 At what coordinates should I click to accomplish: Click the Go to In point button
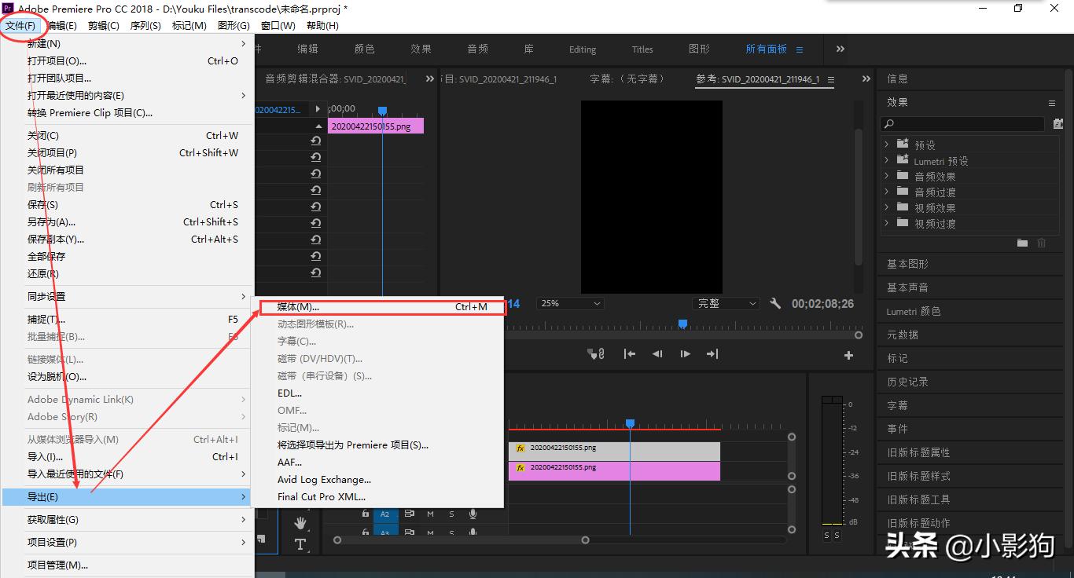point(630,354)
